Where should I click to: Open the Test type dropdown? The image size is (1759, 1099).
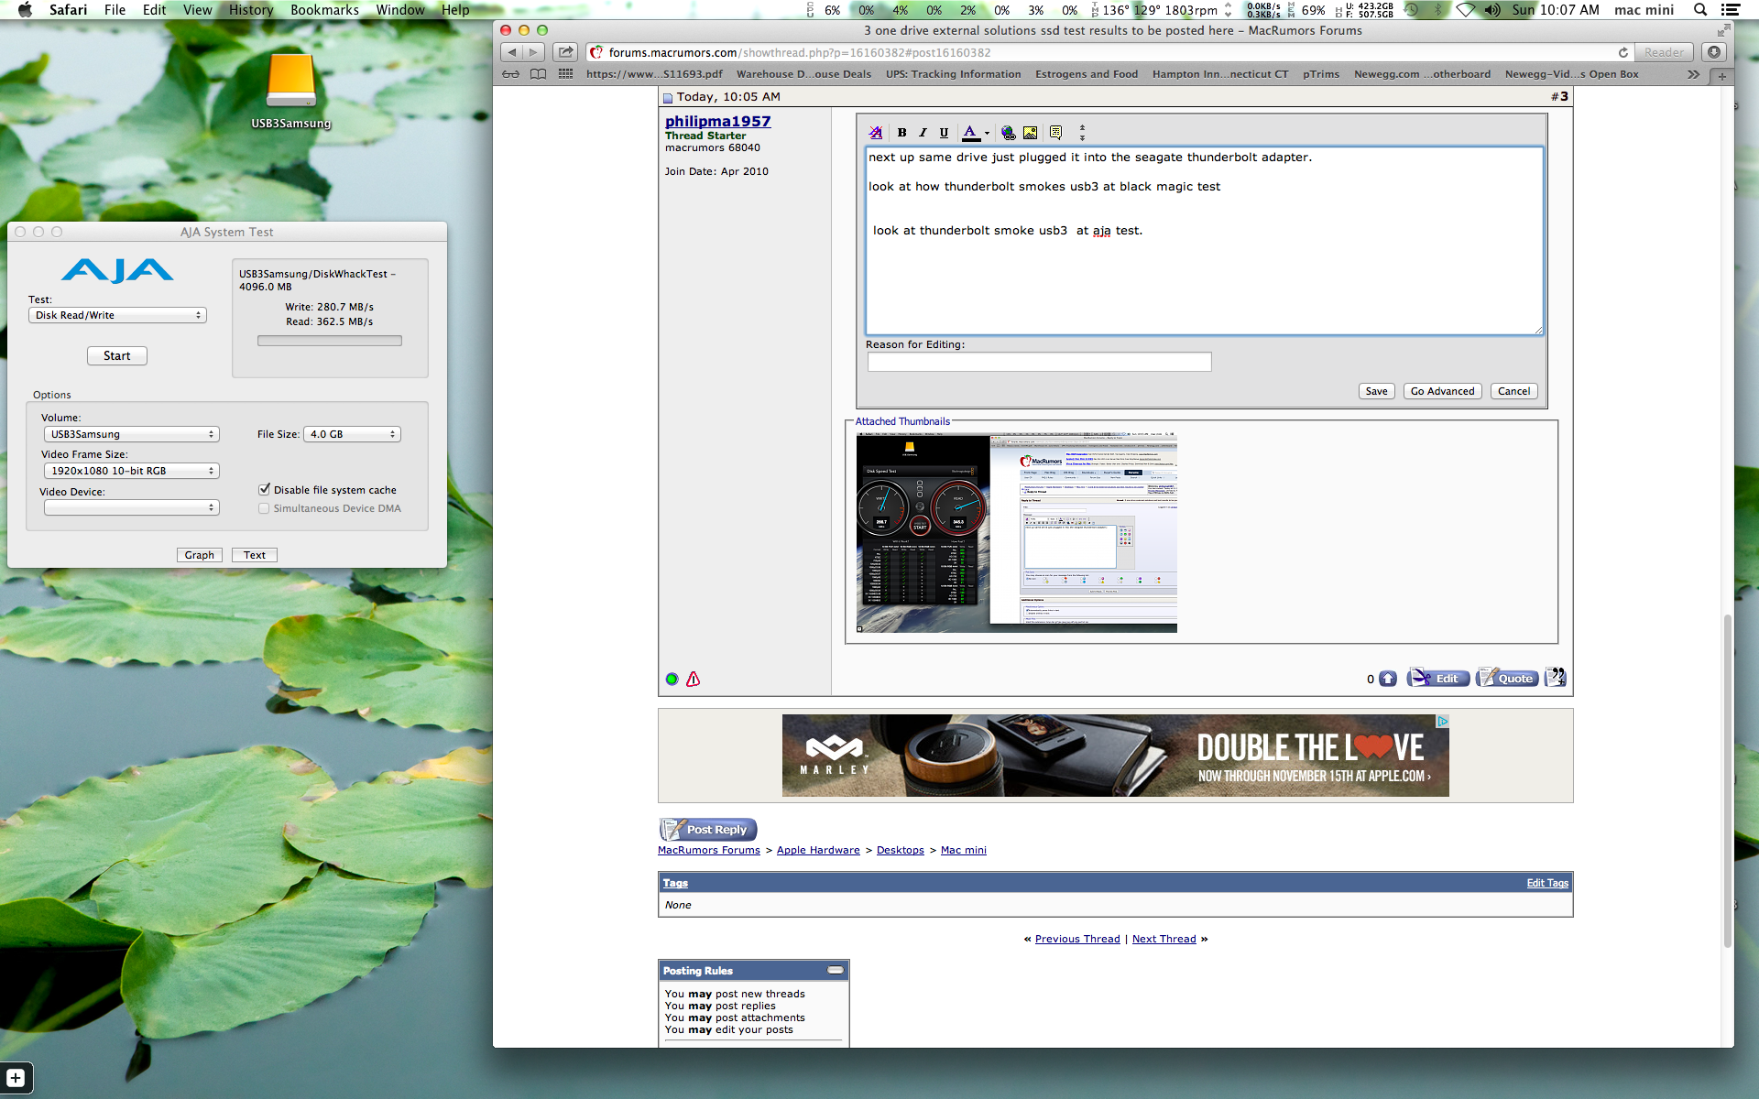click(x=117, y=315)
